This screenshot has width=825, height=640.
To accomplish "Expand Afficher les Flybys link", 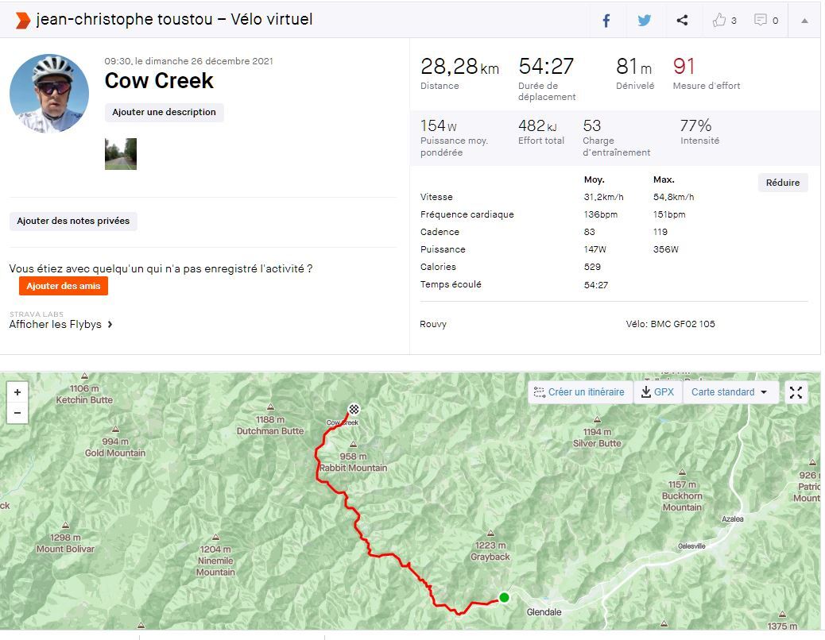I will tap(61, 324).
